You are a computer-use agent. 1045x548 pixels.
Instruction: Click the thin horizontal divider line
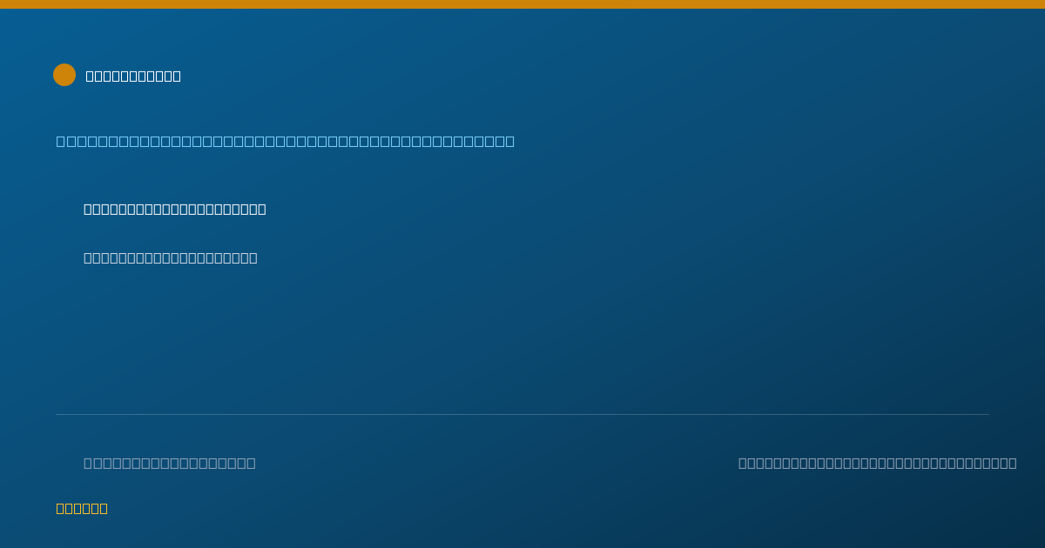click(x=522, y=414)
